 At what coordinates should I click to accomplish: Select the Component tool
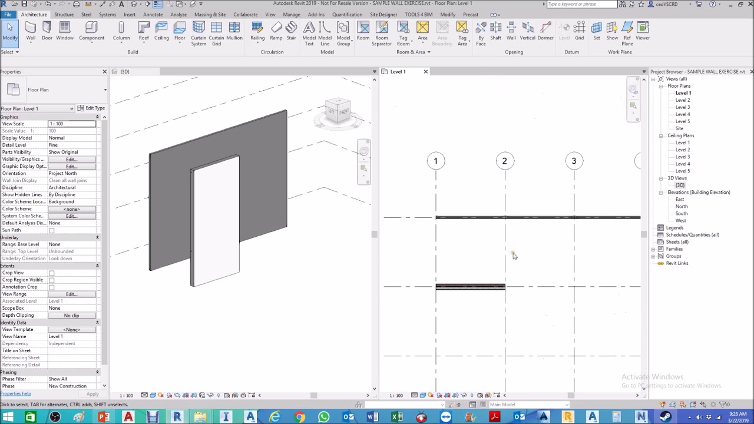91,31
